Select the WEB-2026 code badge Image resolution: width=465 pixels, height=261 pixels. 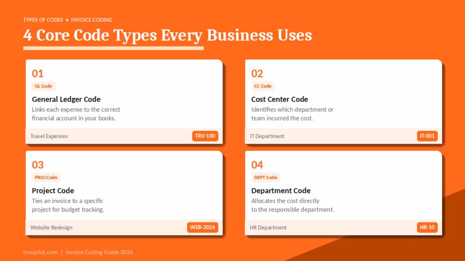coord(203,227)
